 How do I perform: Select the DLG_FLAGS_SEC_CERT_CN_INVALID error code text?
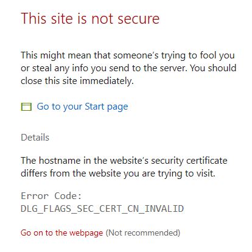click(102, 209)
